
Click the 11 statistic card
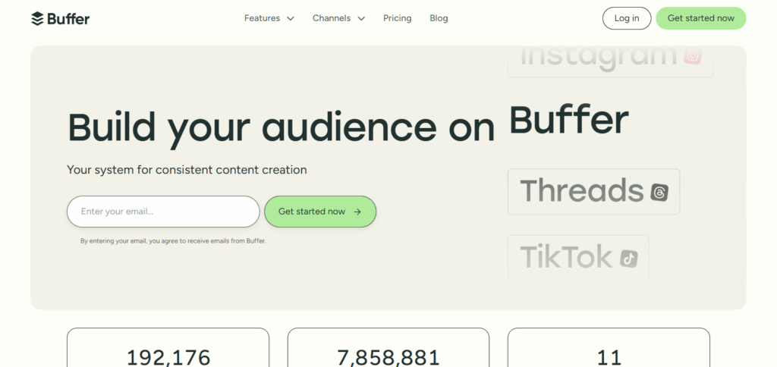click(609, 348)
